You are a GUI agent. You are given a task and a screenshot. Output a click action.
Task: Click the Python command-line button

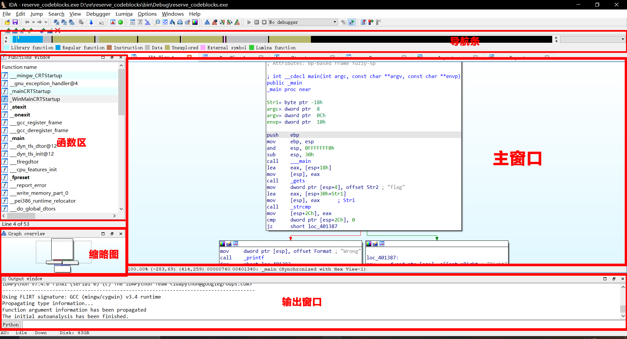point(11,325)
